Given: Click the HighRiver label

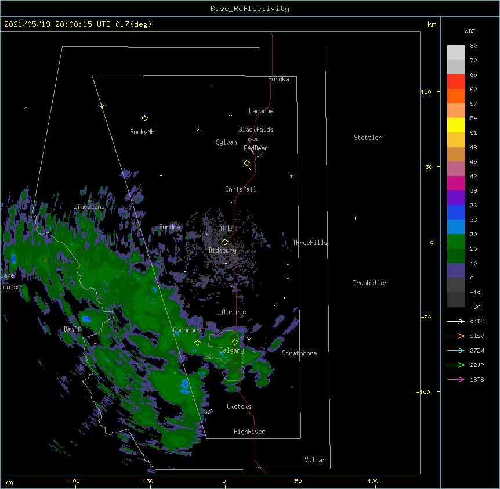Looking at the screenshot, I should [249, 432].
